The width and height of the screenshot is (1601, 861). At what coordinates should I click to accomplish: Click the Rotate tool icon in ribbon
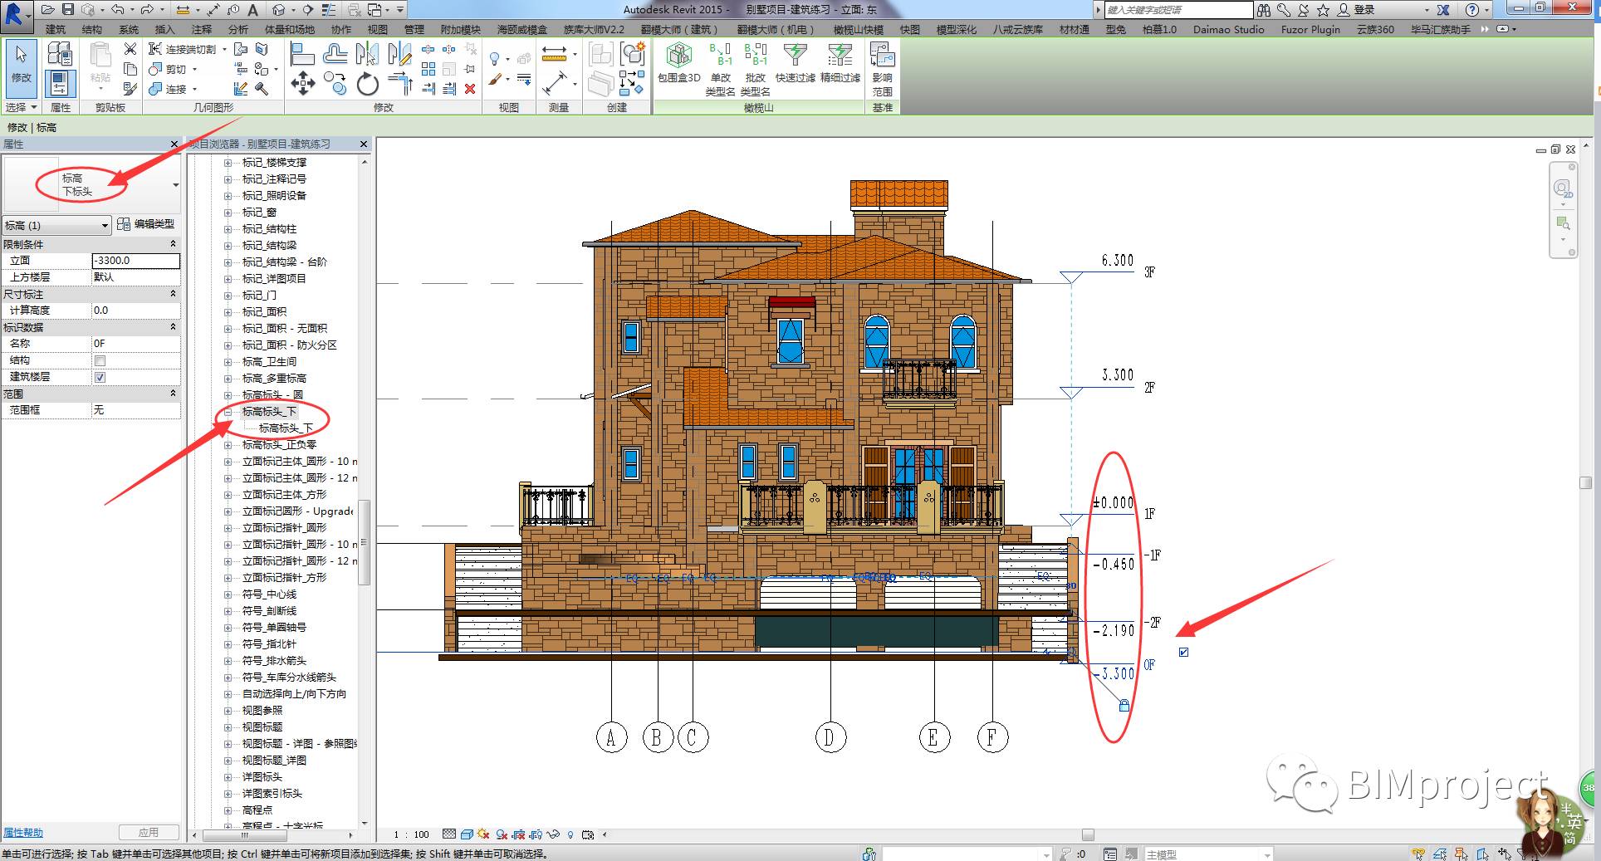tap(367, 84)
